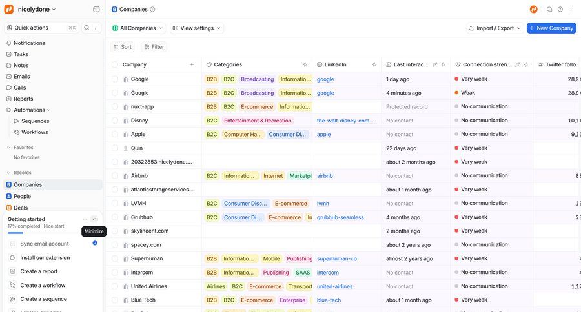
Task: Click the New Company button
Action: coord(551,28)
